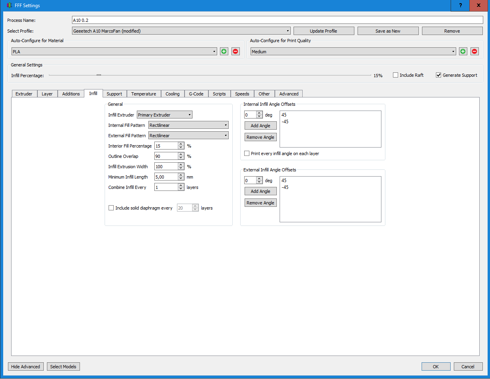Click Interior Fill Percentage input field

(x=166, y=146)
